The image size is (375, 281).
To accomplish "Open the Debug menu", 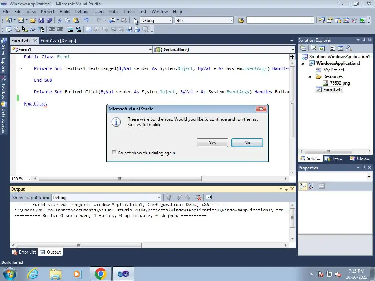I will click(81, 11).
